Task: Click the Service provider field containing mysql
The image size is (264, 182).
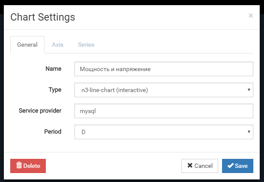Action: [x=163, y=111]
